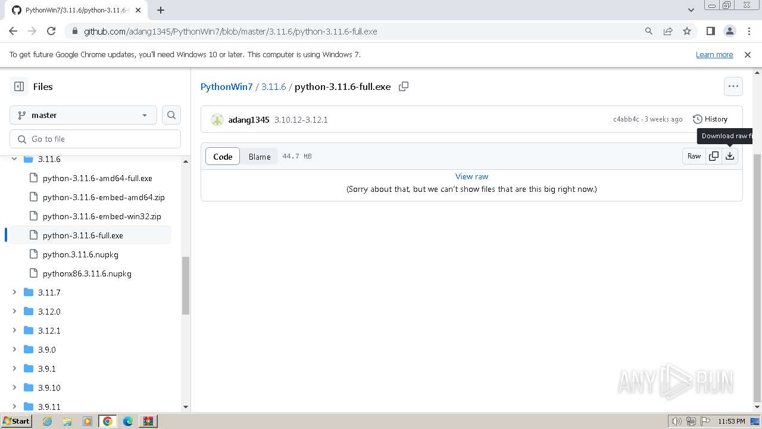Click adang1345 avatar image
The image size is (762, 429).
tap(217, 120)
